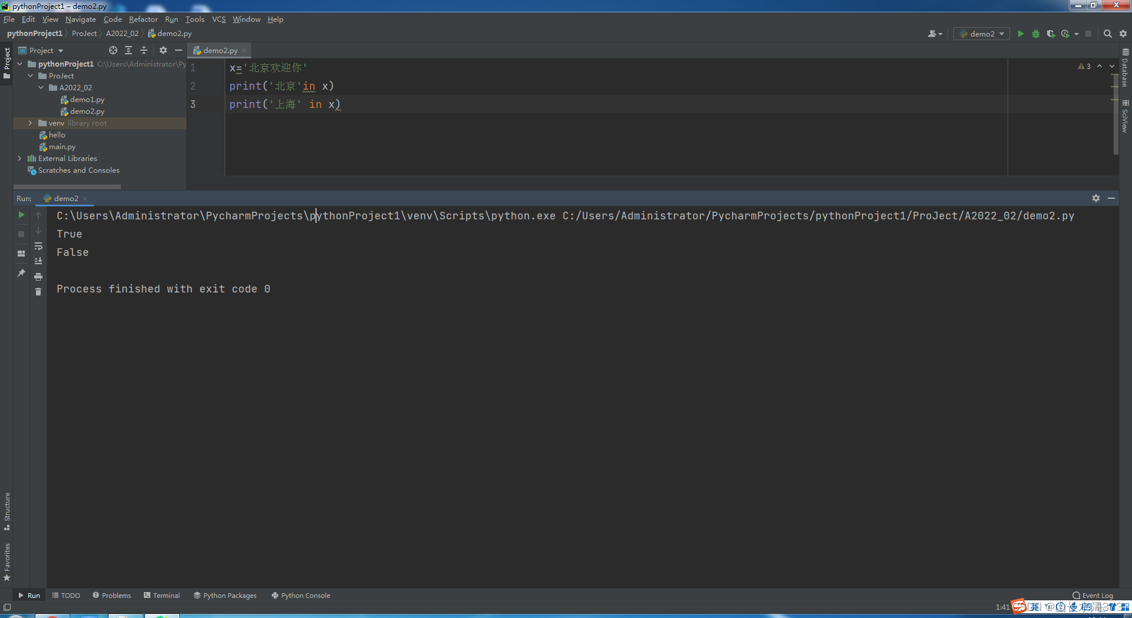Open the VCS menu
The image size is (1132, 618).
click(219, 19)
